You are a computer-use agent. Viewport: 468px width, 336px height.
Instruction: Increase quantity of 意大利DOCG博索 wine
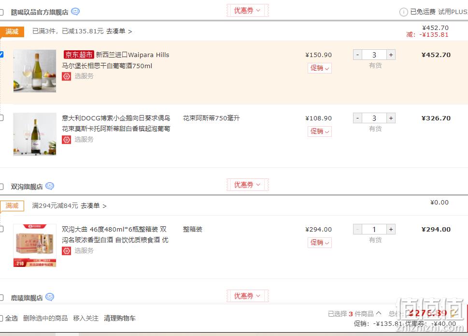[391, 118]
